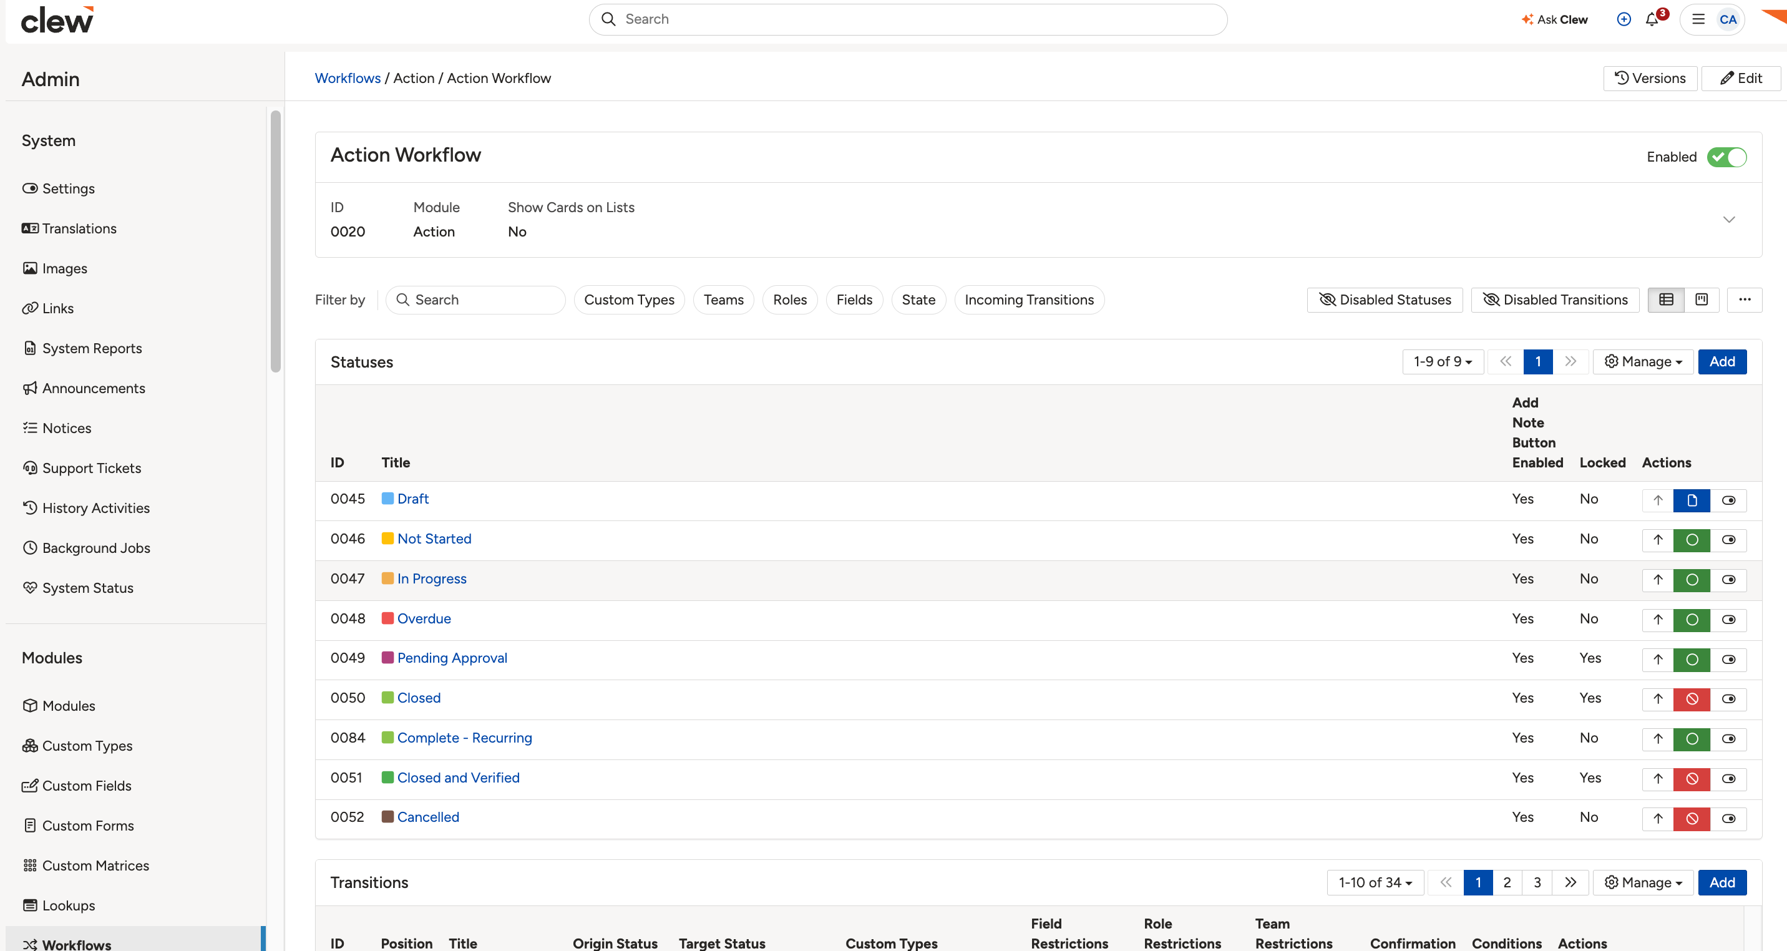Open the three-dots more options button

click(1745, 300)
